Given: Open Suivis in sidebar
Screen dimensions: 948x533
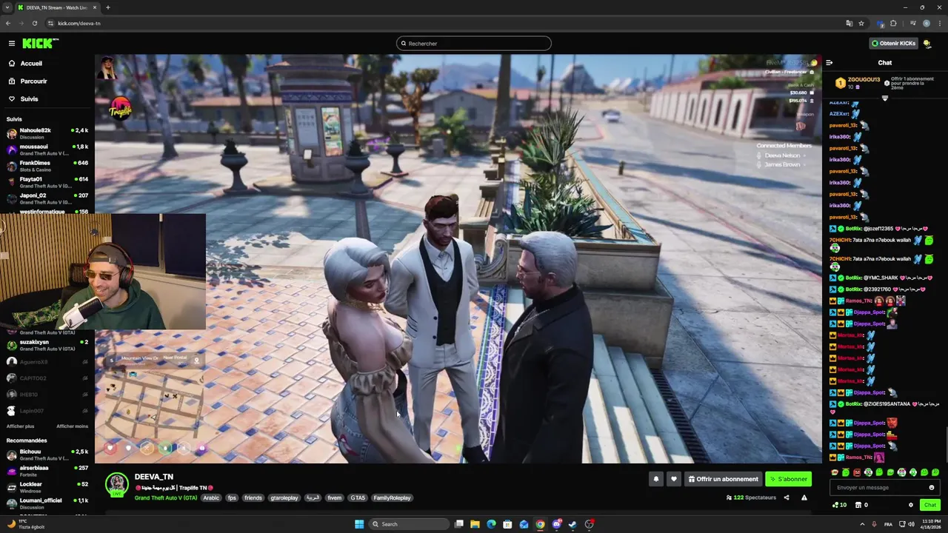Looking at the screenshot, I should point(30,99).
